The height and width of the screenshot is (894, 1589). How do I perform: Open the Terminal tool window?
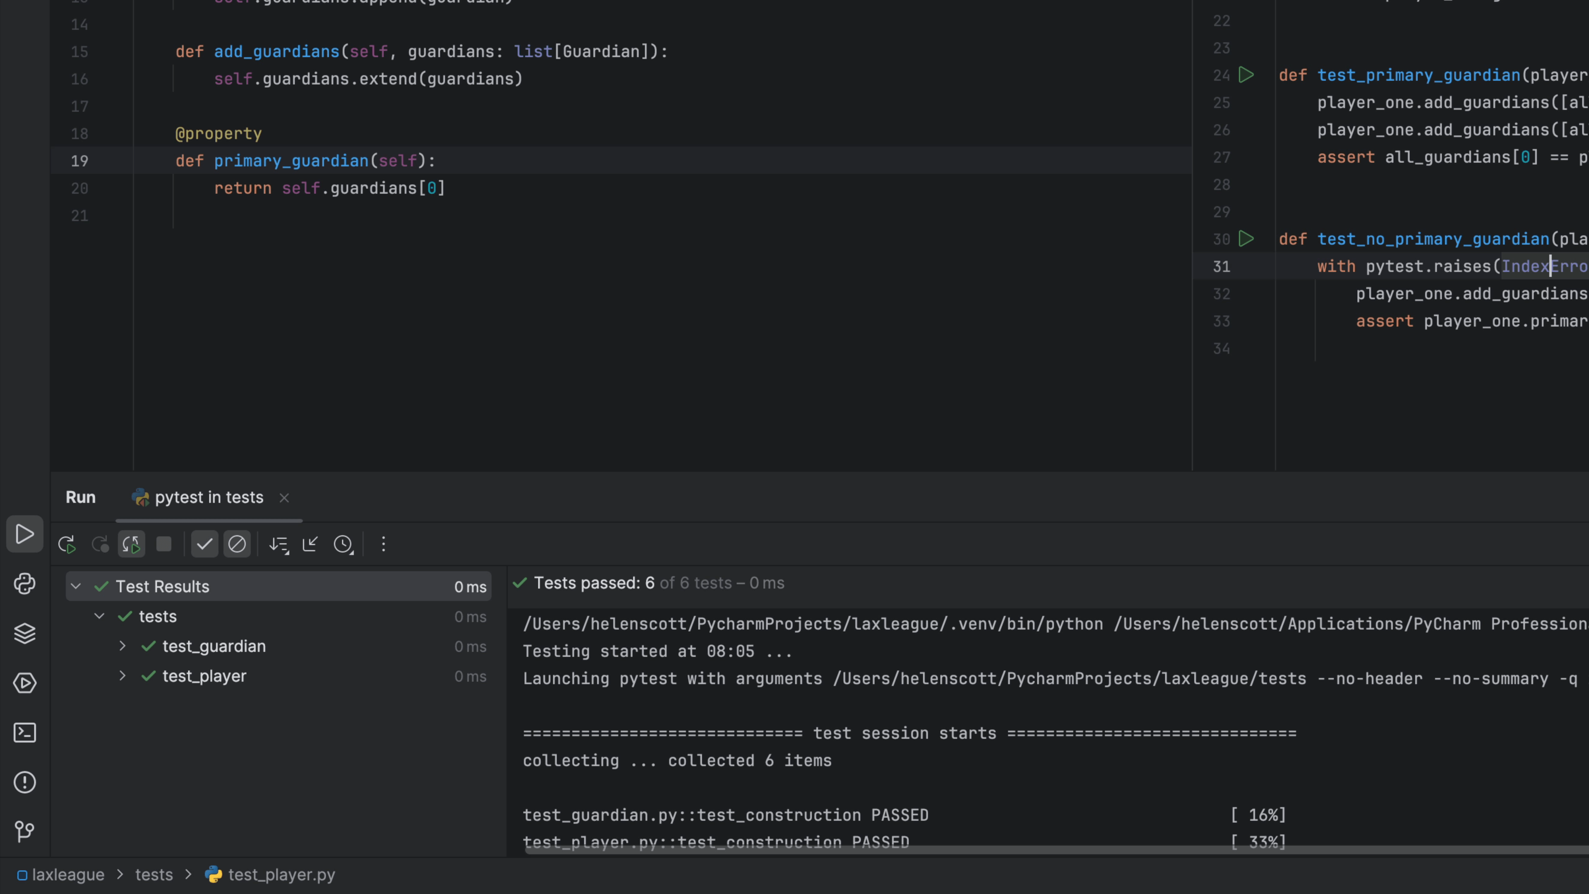(x=25, y=733)
